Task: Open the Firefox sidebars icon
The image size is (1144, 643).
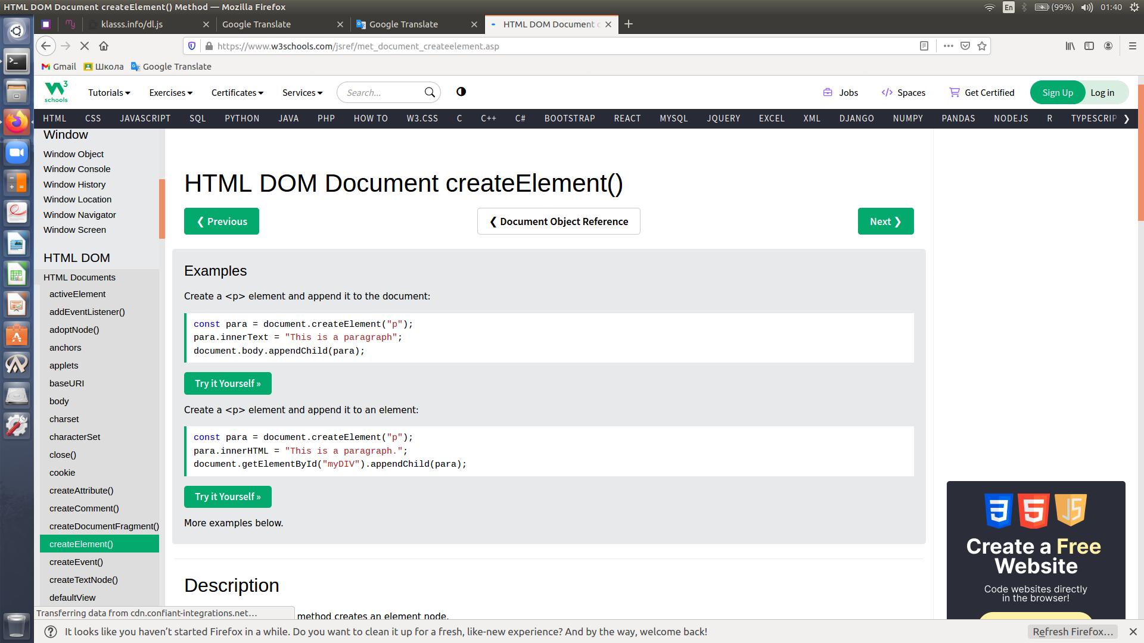Action: coord(1089,46)
